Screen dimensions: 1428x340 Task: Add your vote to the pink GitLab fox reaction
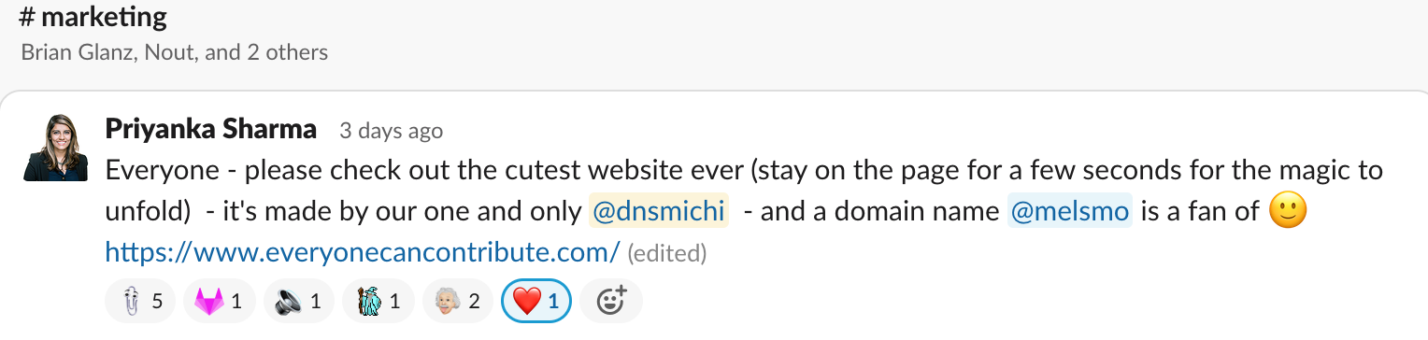218,301
